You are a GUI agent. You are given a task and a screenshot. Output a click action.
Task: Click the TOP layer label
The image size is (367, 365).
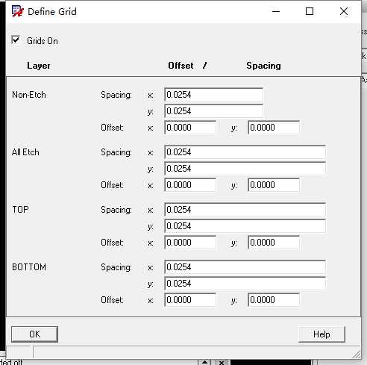coord(20,210)
